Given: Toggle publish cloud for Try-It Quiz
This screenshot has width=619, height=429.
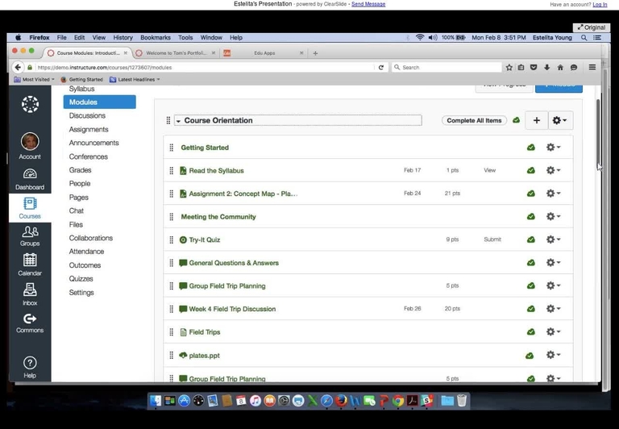Looking at the screenshot, I should point(531,239).
